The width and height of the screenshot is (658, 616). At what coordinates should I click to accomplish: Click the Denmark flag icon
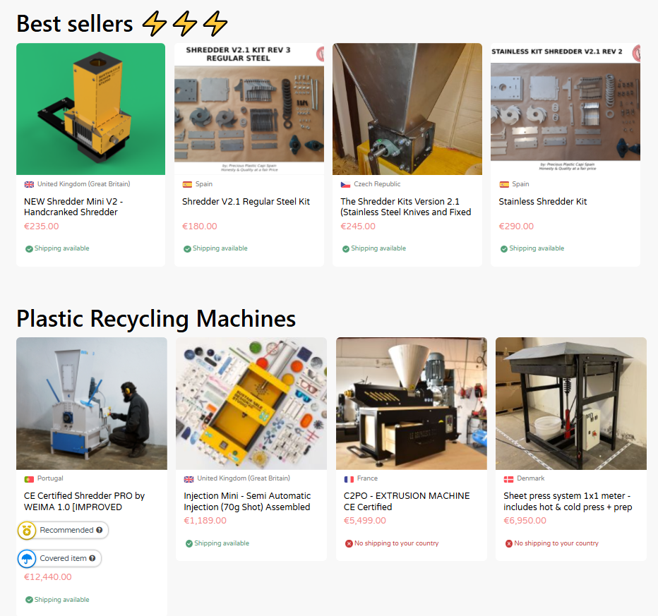[508, 479]
